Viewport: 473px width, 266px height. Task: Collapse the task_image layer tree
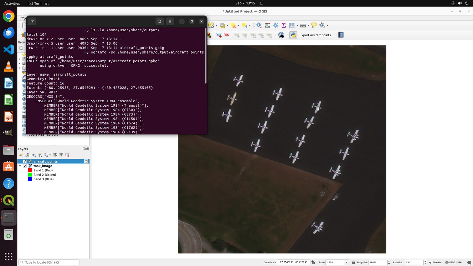pos(20,166)
